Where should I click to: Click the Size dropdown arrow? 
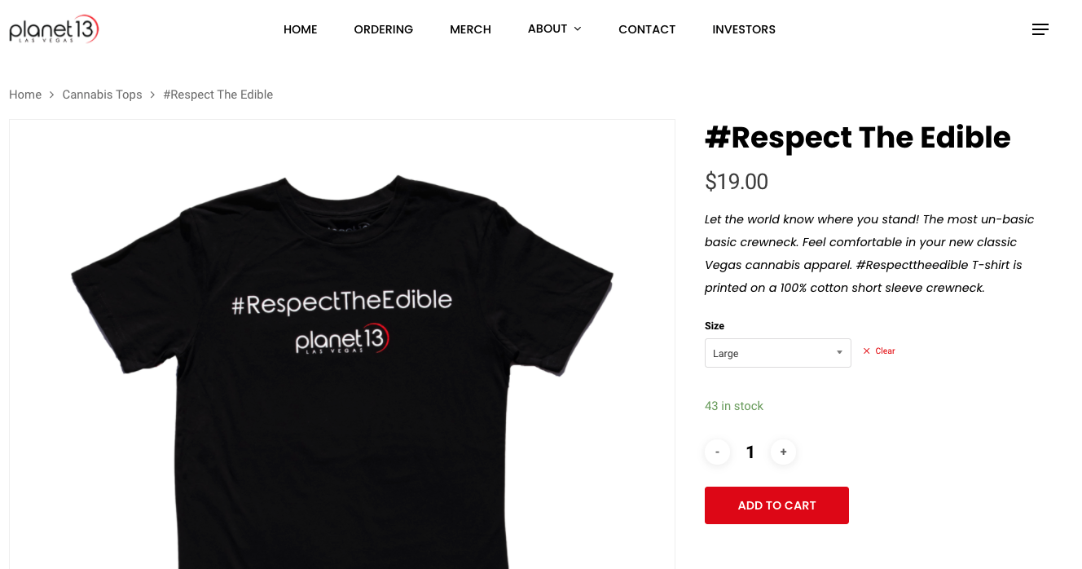[x=839, y=353]
